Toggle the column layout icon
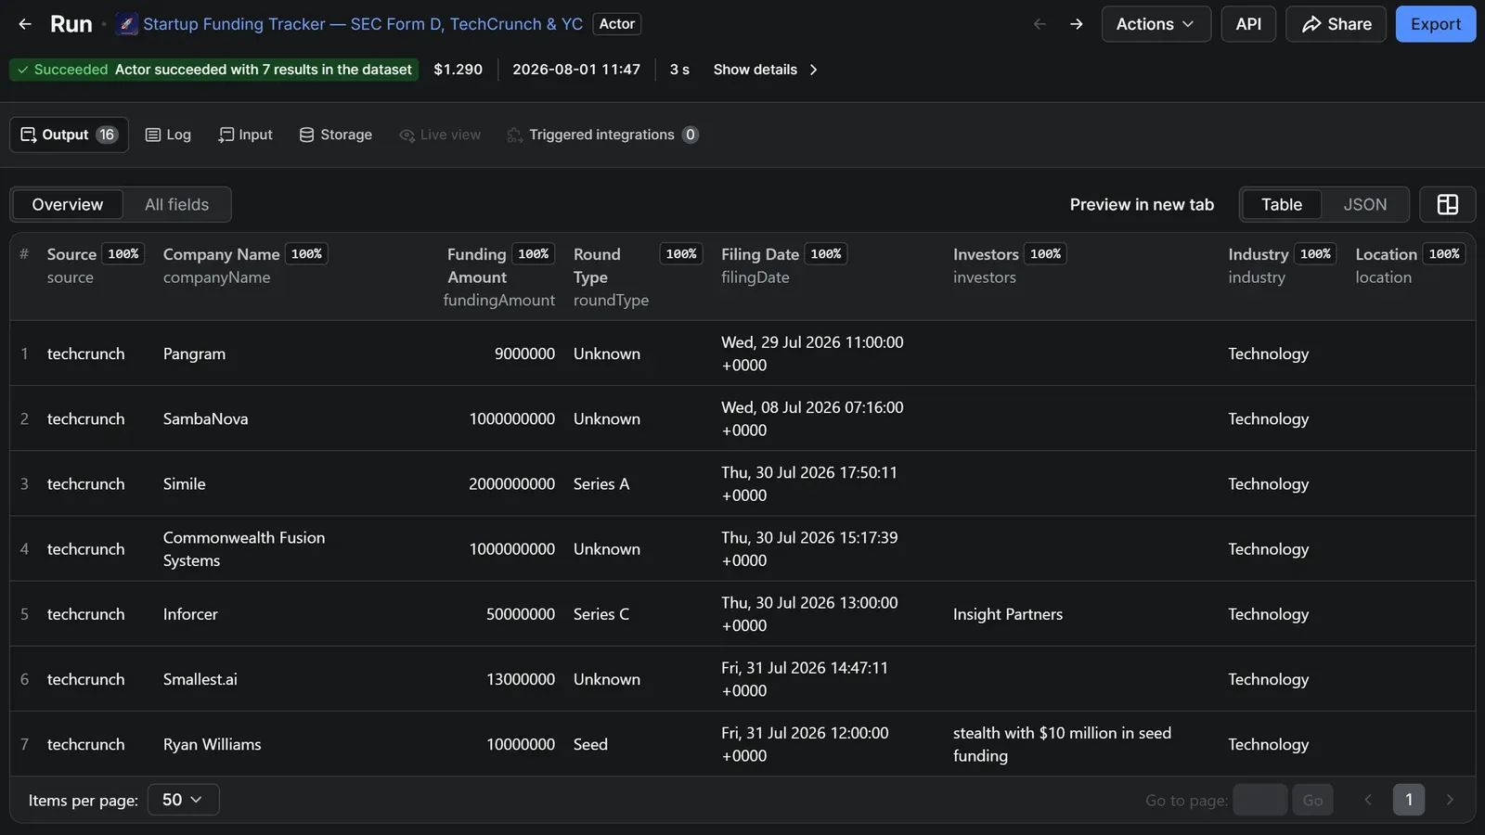 pos(1447,204)
